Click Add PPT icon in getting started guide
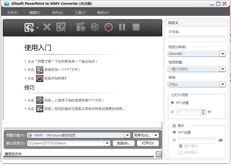Screen dimensions: 231x165 40,70
